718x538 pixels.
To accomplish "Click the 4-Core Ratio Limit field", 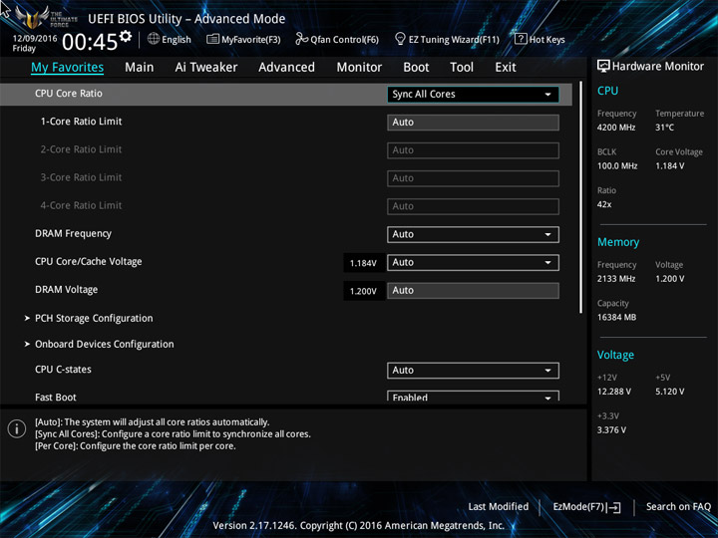I will pyautogui.click(x=473, y=206).
